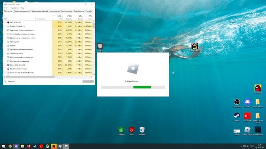Viewport: 266px width, 149px height.
Task: Switch to the App history tab
Action: point(40,11)
